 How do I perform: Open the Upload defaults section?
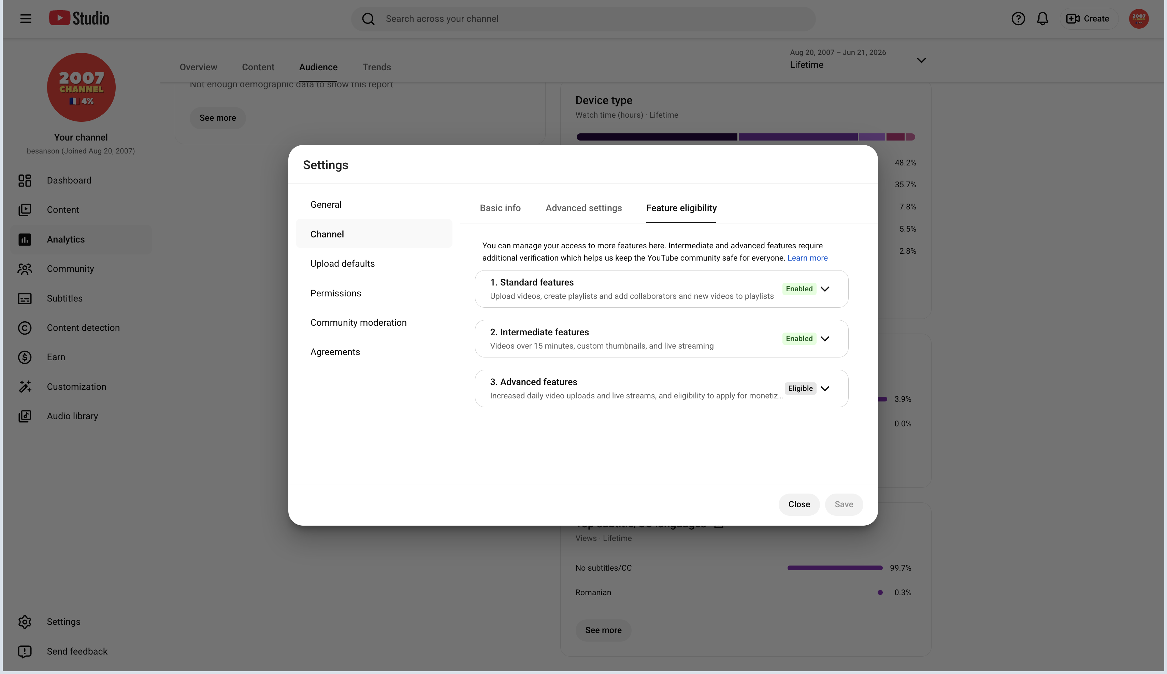(374, 263)
